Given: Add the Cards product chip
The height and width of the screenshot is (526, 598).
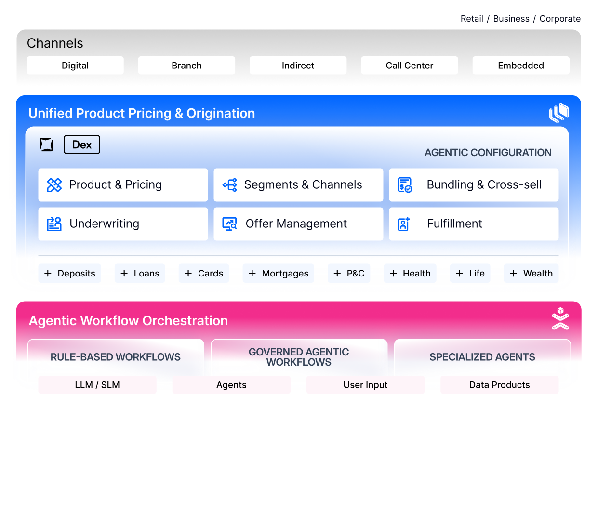Looking at the screenshot, I should (204, 274).
